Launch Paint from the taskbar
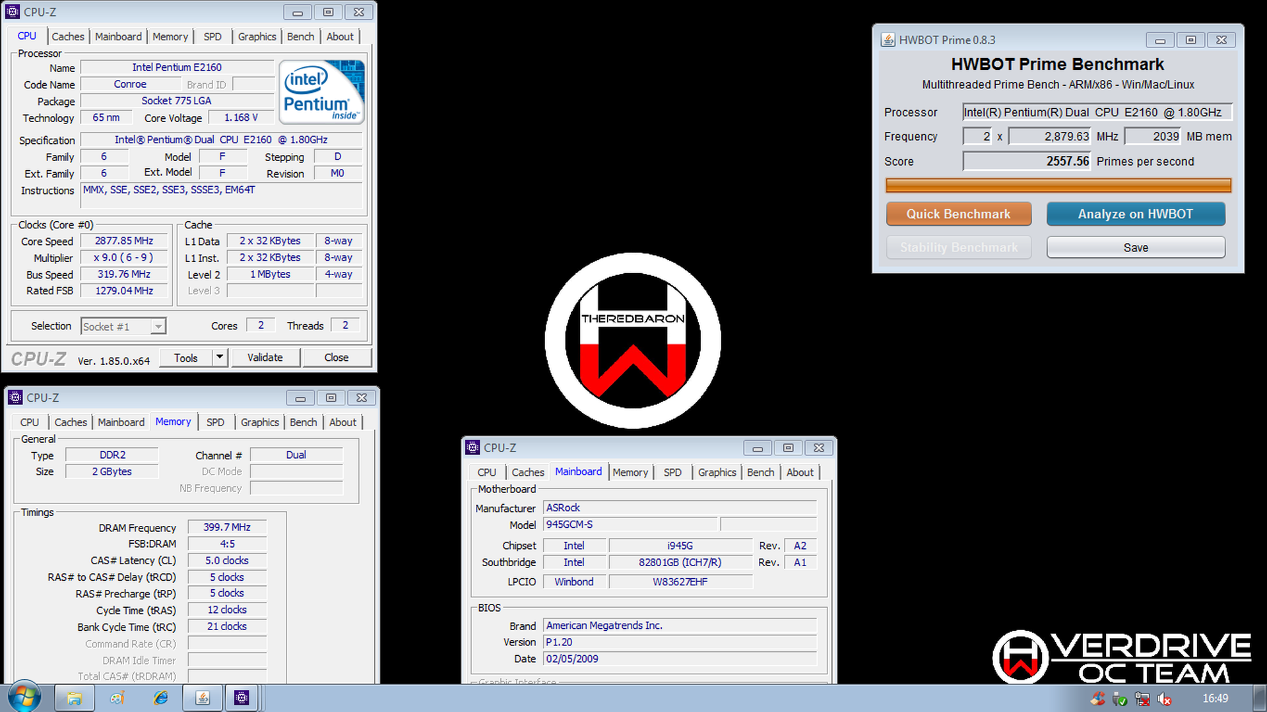Screen dimensions: 1267x712 [x=117, y=698]
